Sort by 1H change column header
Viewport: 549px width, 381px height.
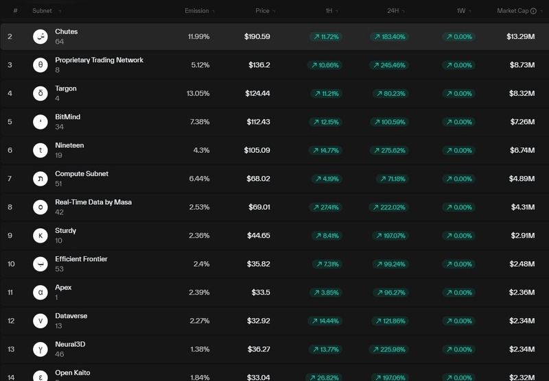(331, 11)
